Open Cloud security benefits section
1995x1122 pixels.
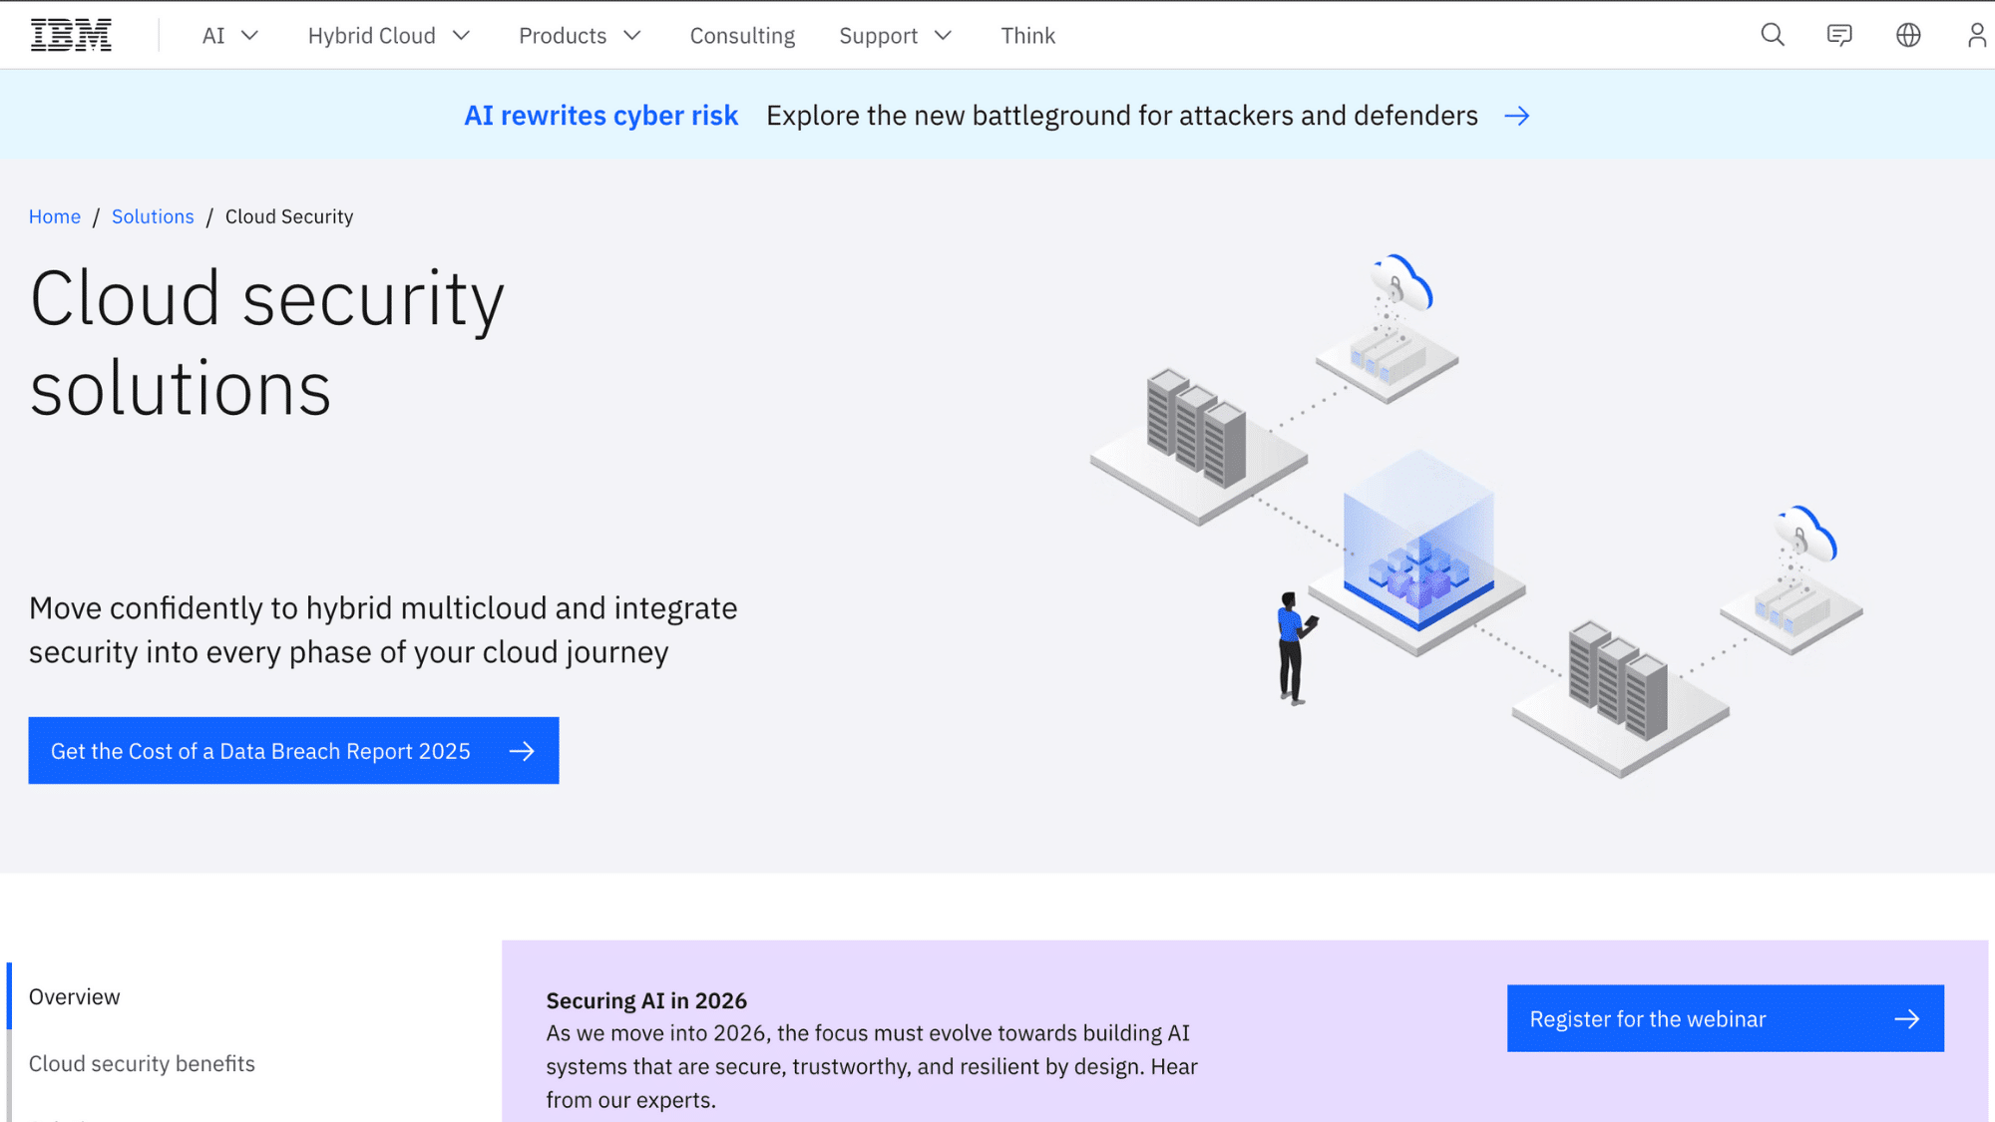(142, 1063)
